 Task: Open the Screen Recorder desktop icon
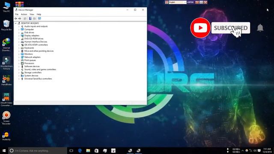click(x=6, y=118)
